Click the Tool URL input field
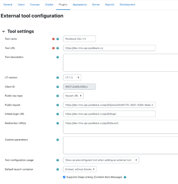 109,48
